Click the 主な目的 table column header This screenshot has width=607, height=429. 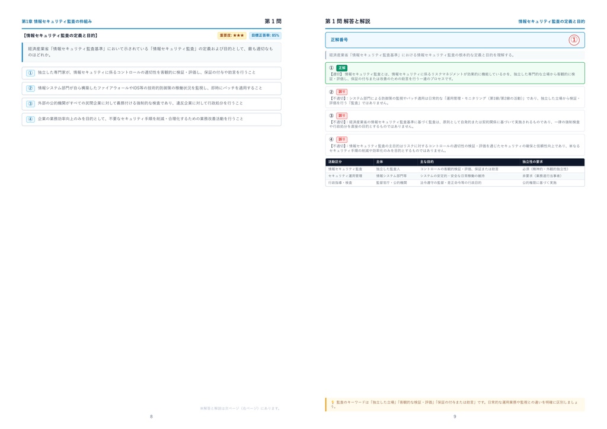pyautogui.click(x=427, y=162)
